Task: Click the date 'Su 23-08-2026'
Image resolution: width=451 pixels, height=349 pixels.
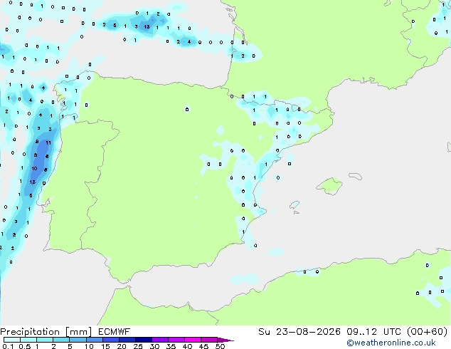Action: tap(299, 332)
